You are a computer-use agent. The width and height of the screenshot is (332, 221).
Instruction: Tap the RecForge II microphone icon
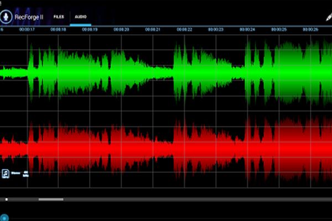tap(7, 17)
